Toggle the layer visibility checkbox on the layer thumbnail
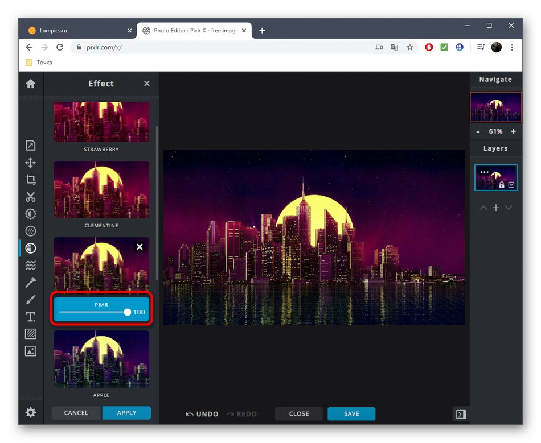This screenshot has width=541, height=443. point(511,185)
